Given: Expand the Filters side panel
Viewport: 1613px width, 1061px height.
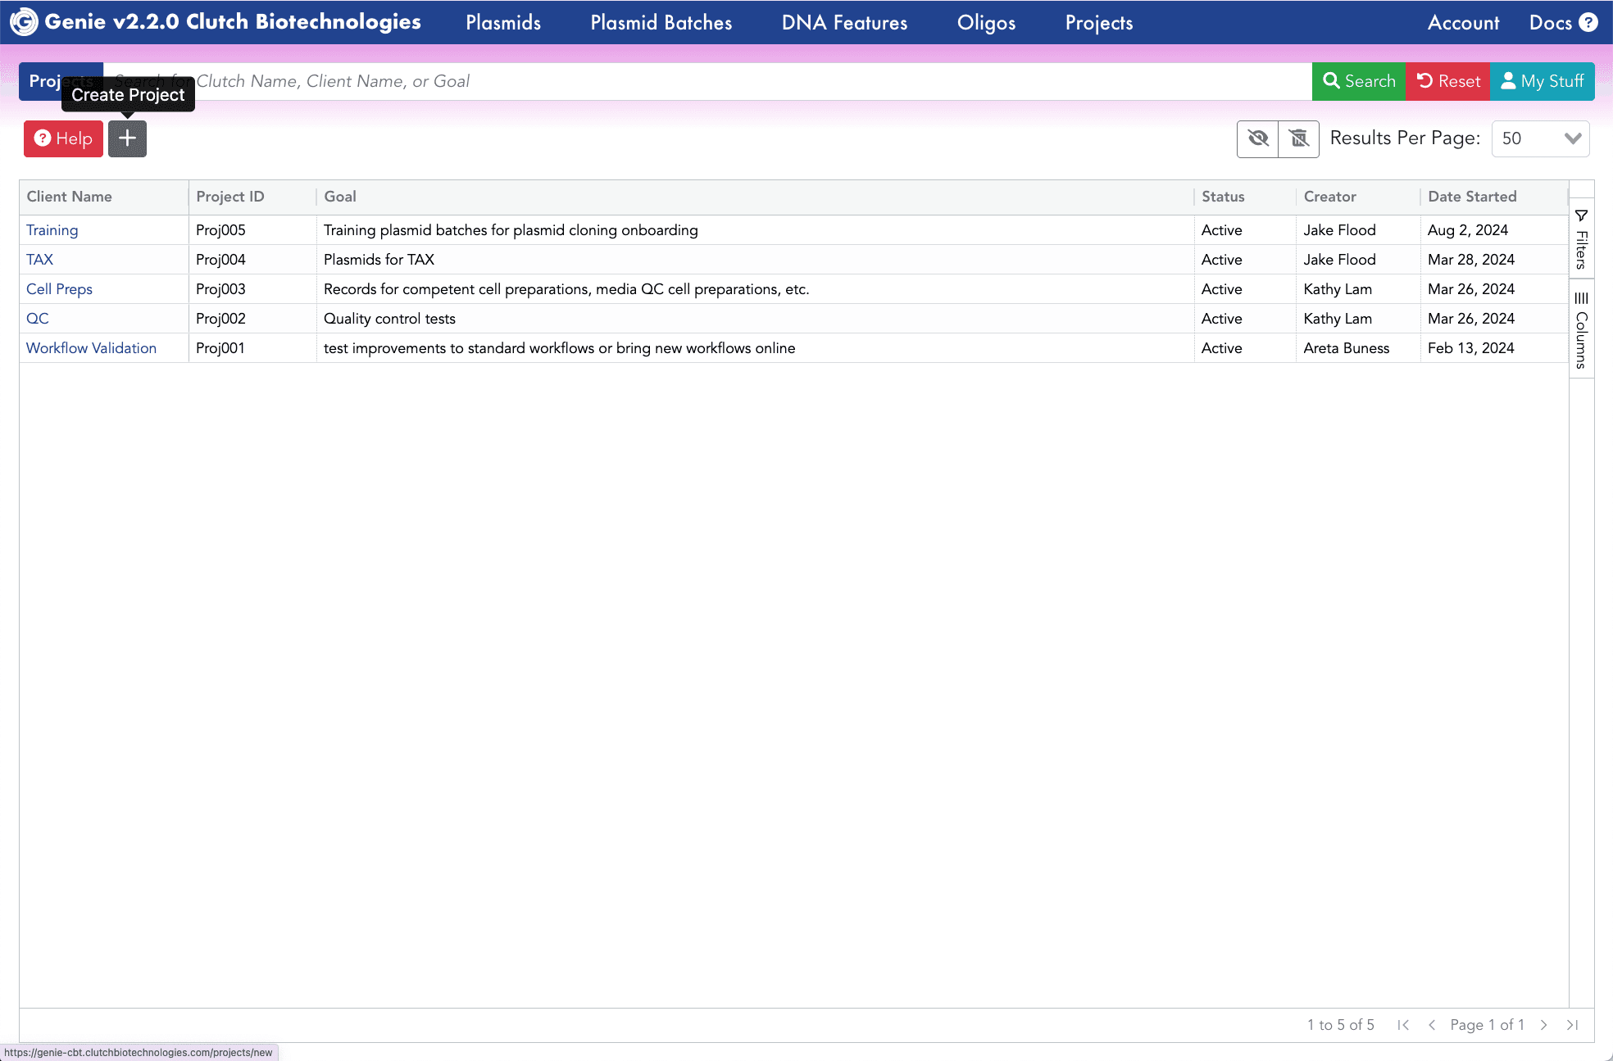Looking at the screenshot, I should pyautogui.click(x=1582, y=239).
